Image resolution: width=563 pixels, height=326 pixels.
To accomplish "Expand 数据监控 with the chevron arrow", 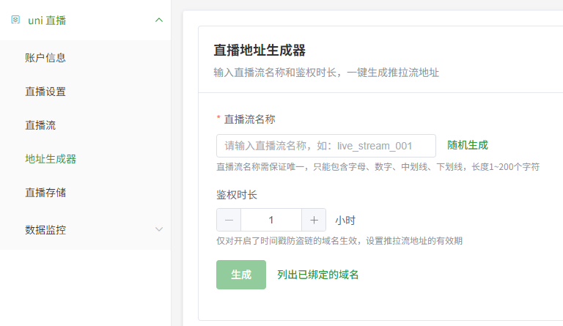I will (159, 230).
